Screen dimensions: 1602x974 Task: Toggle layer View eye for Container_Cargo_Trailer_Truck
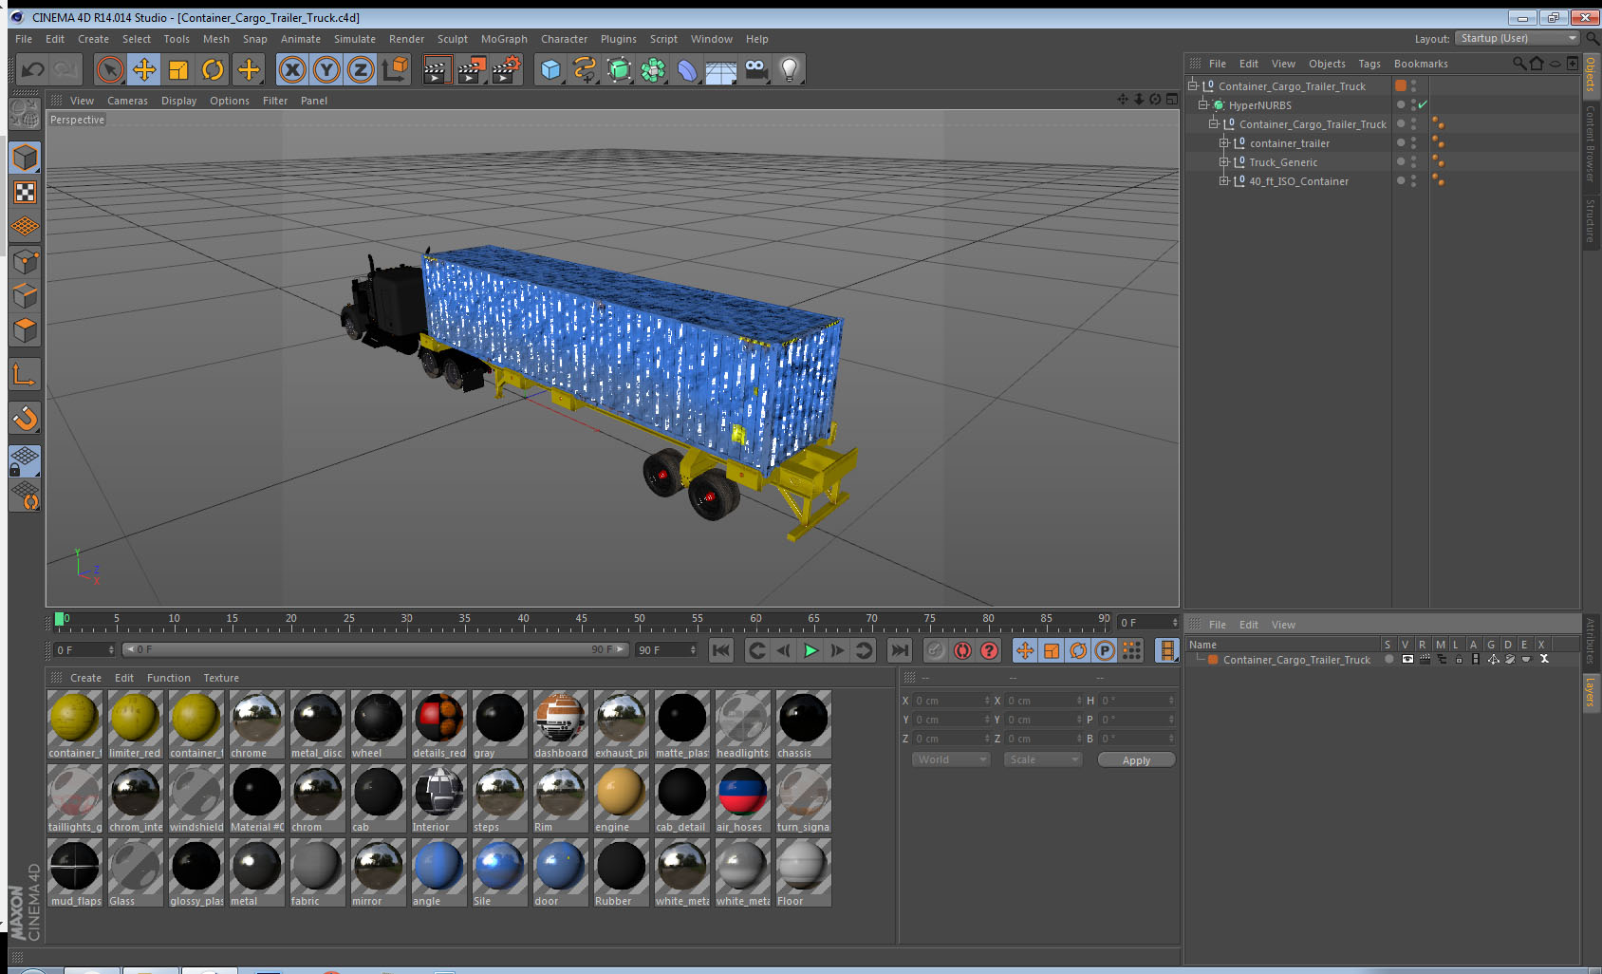1407,659
